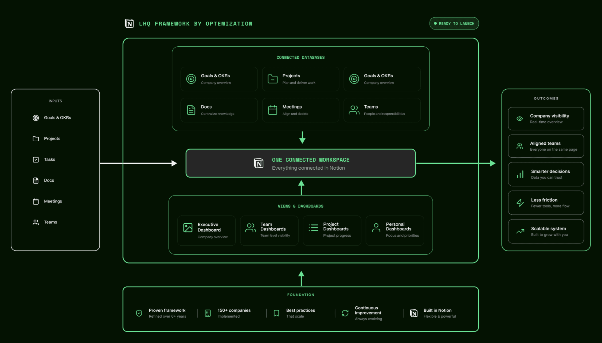The height and width of the screenshot is (343, 602).
Task: Click the Notion logo in One Connected Workspace box
Action: [259, 163]
